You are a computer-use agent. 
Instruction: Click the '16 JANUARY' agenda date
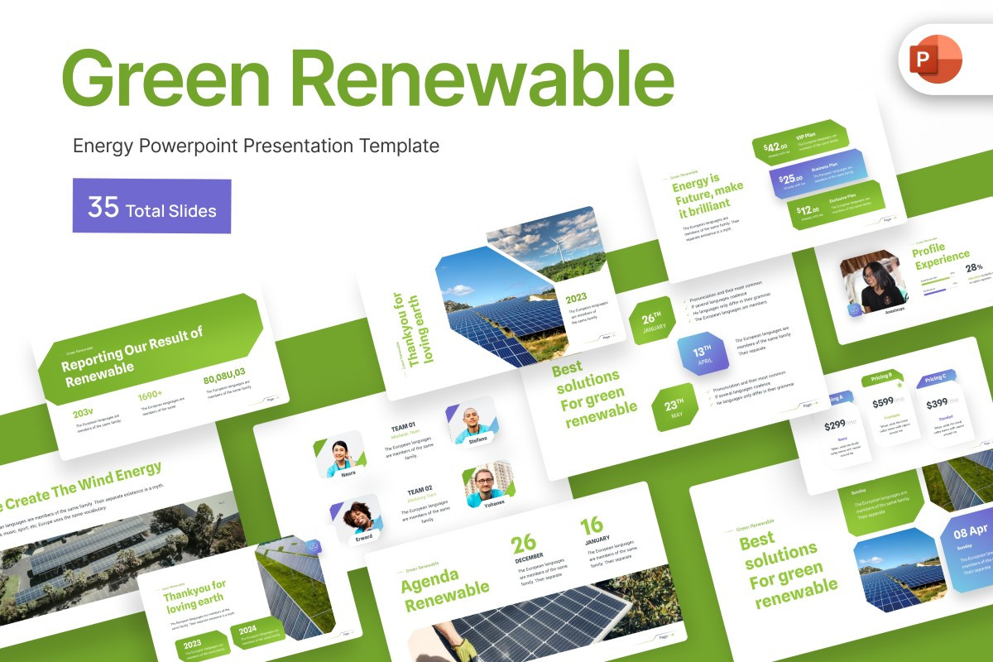tap(595, 530)
